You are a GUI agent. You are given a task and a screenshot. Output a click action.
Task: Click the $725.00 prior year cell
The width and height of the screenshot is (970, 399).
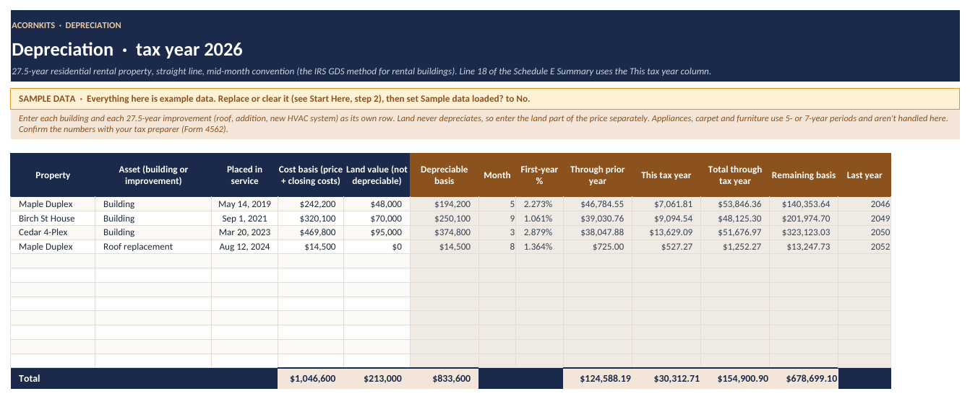point(597,247)
